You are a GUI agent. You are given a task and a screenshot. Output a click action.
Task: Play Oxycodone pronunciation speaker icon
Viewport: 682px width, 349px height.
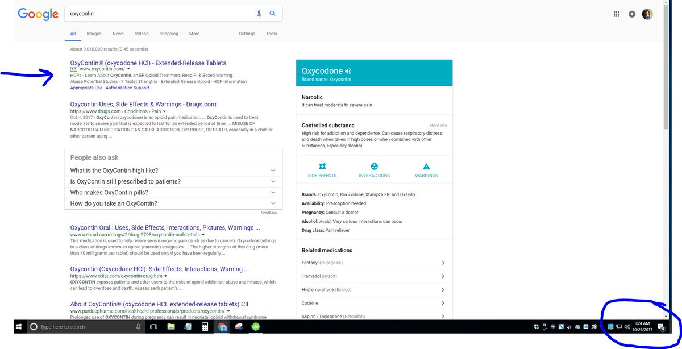tap(348, 71)
